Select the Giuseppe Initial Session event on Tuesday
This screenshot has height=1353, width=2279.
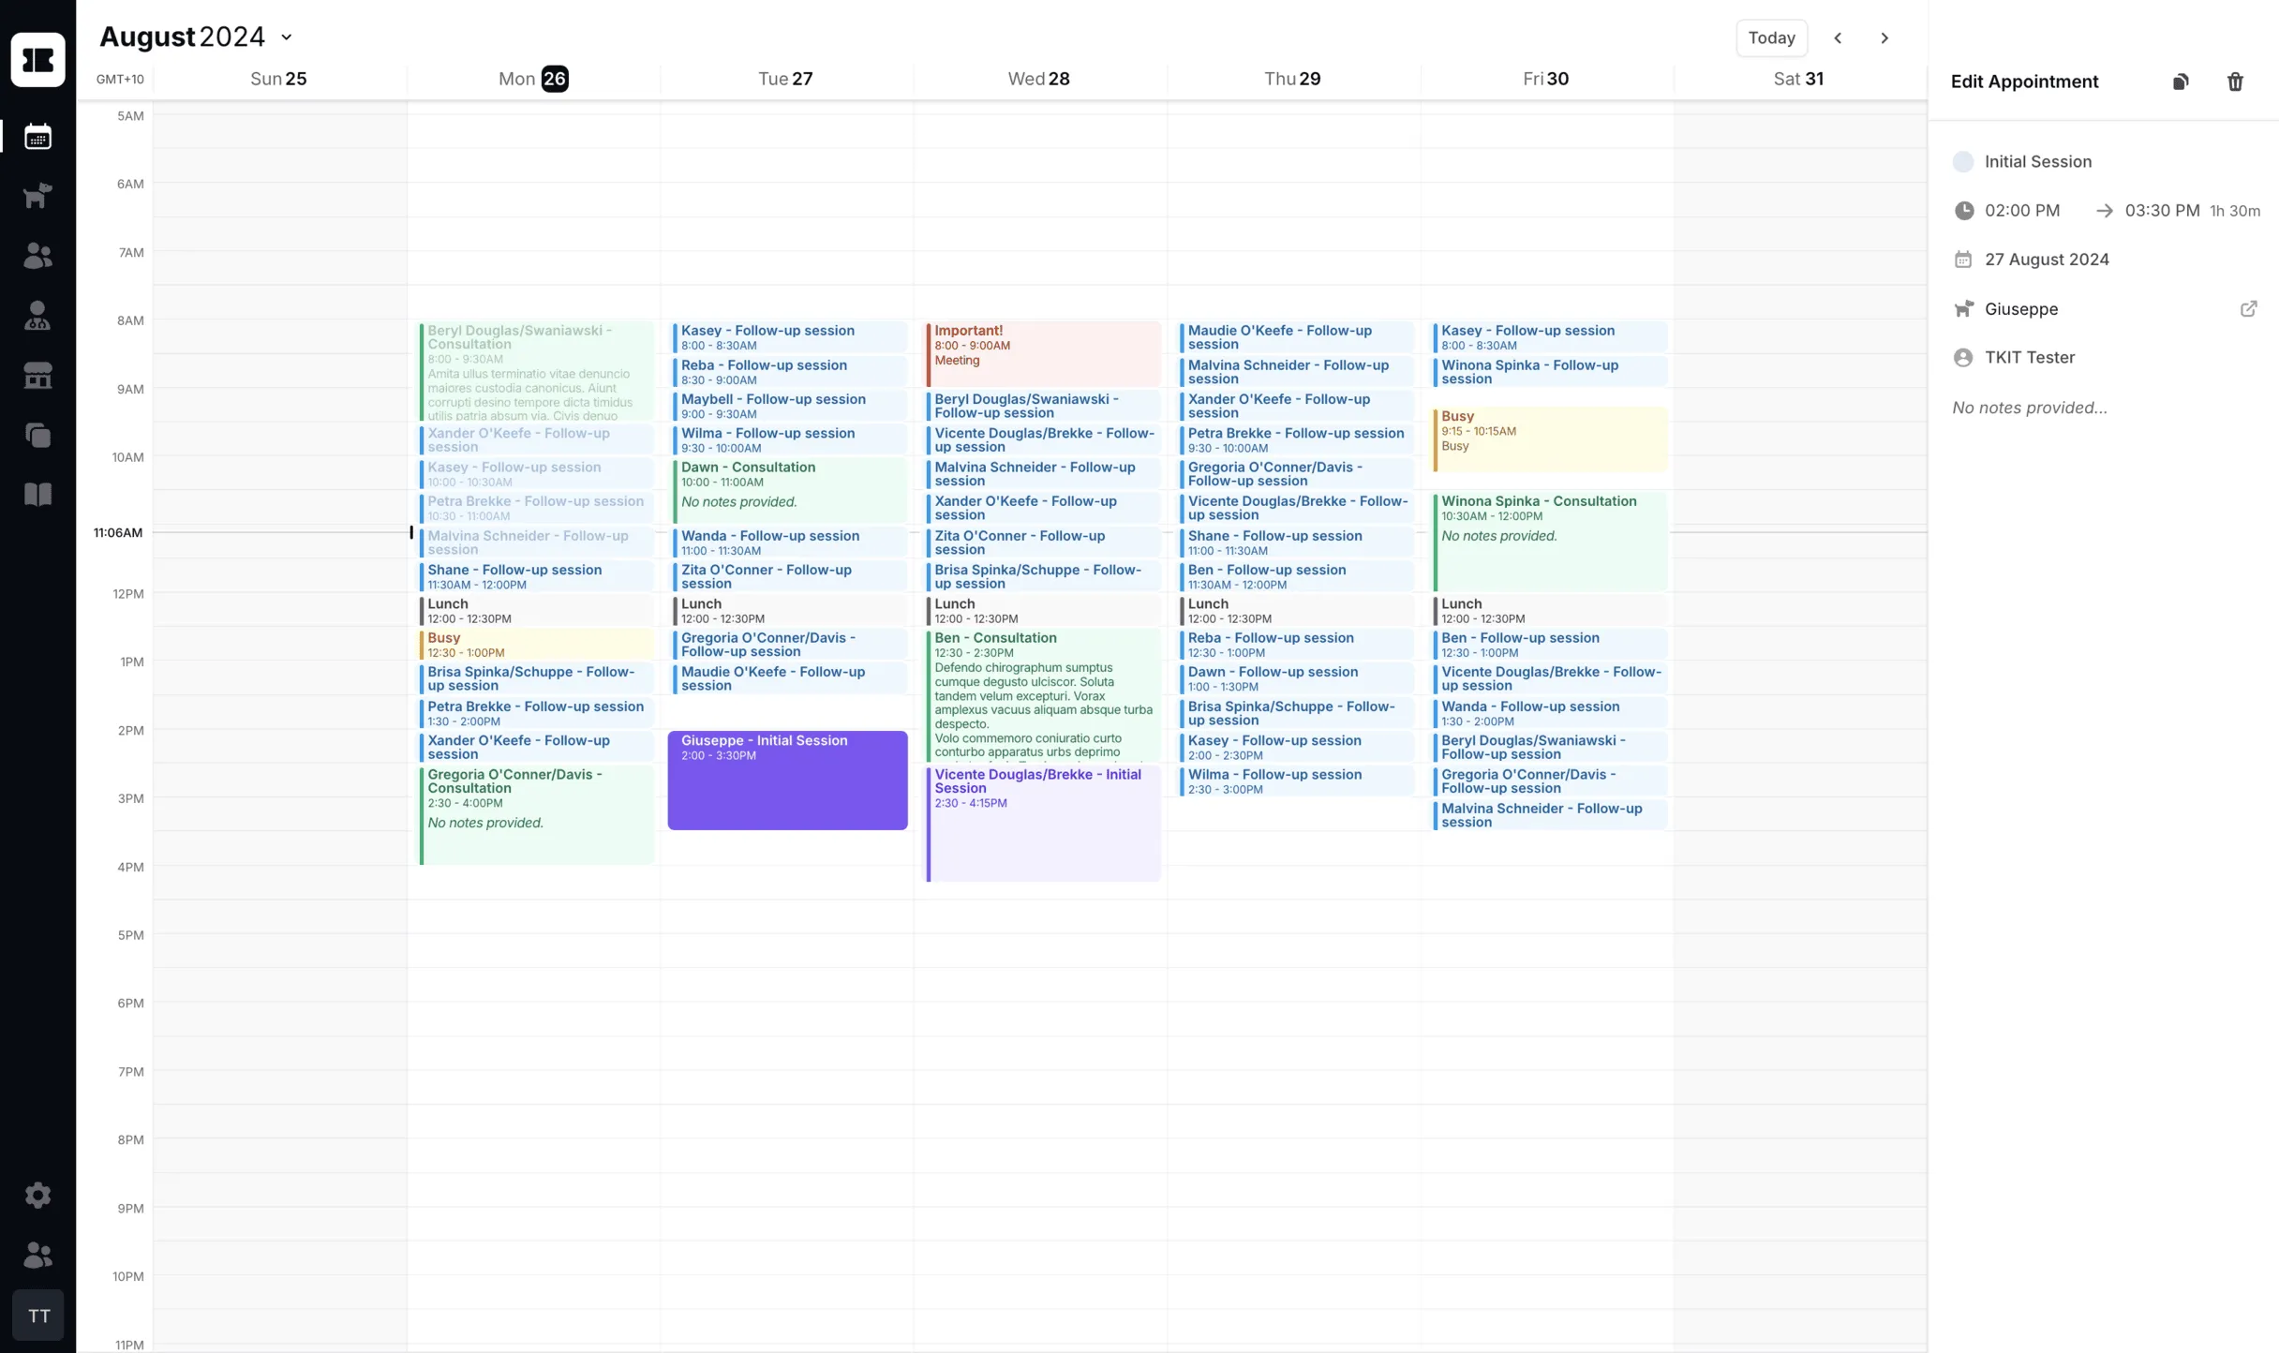787,781
